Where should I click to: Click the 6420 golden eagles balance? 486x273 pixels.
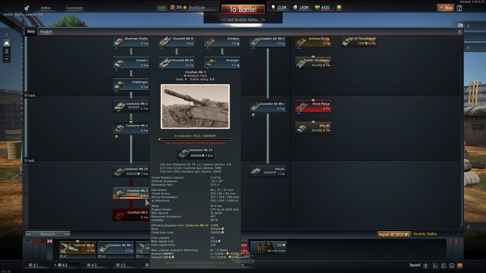pyautogui.click(x=322, y=7)
